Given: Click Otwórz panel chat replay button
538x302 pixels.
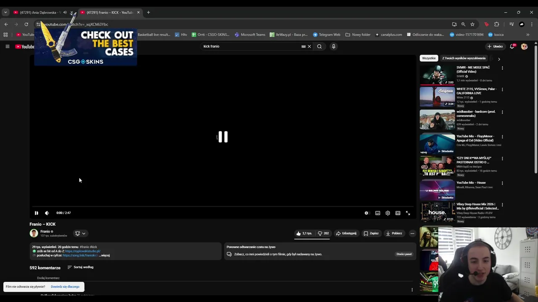Looking at the screenshot, I should (404, 254).
